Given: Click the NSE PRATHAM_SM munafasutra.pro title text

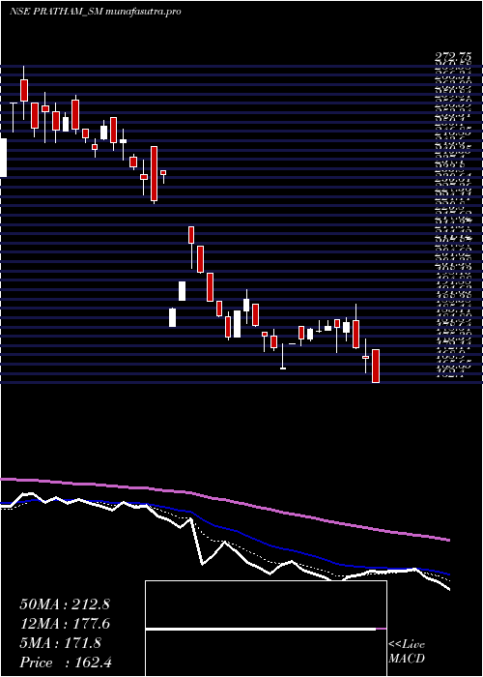Looking at the screenshot, I should pyautogui.click(x=96, y=12).
